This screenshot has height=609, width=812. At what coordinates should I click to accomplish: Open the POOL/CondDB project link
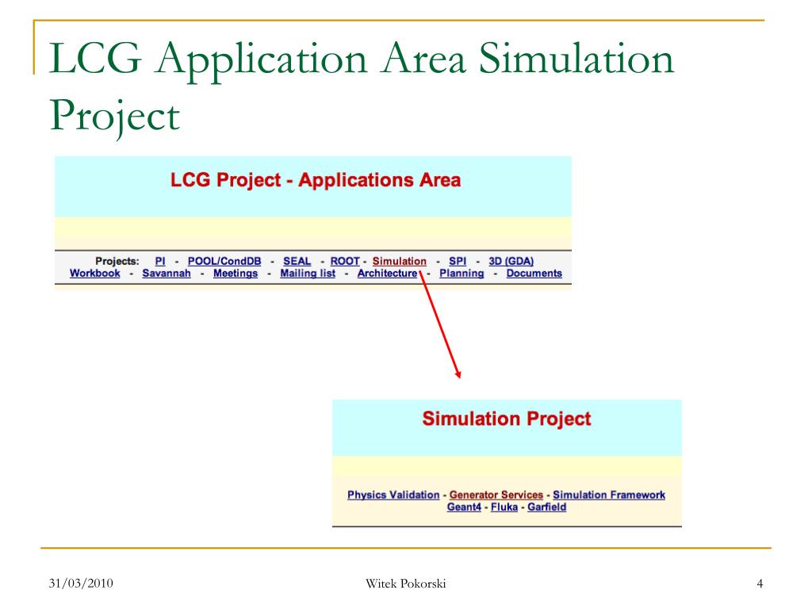(x=224, y=261)
